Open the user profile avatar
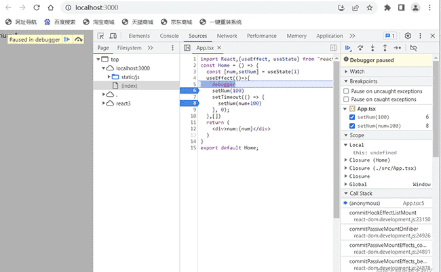 pyautogui.click(x=415, y=7)
